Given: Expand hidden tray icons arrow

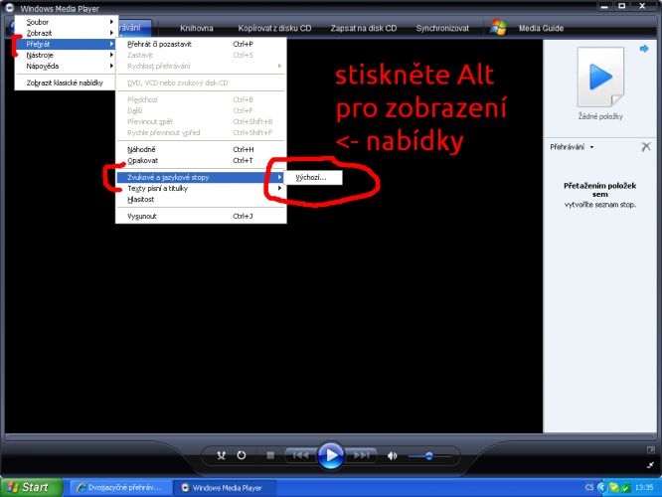Looking at the screenshot, I should (x=601, y=487).
